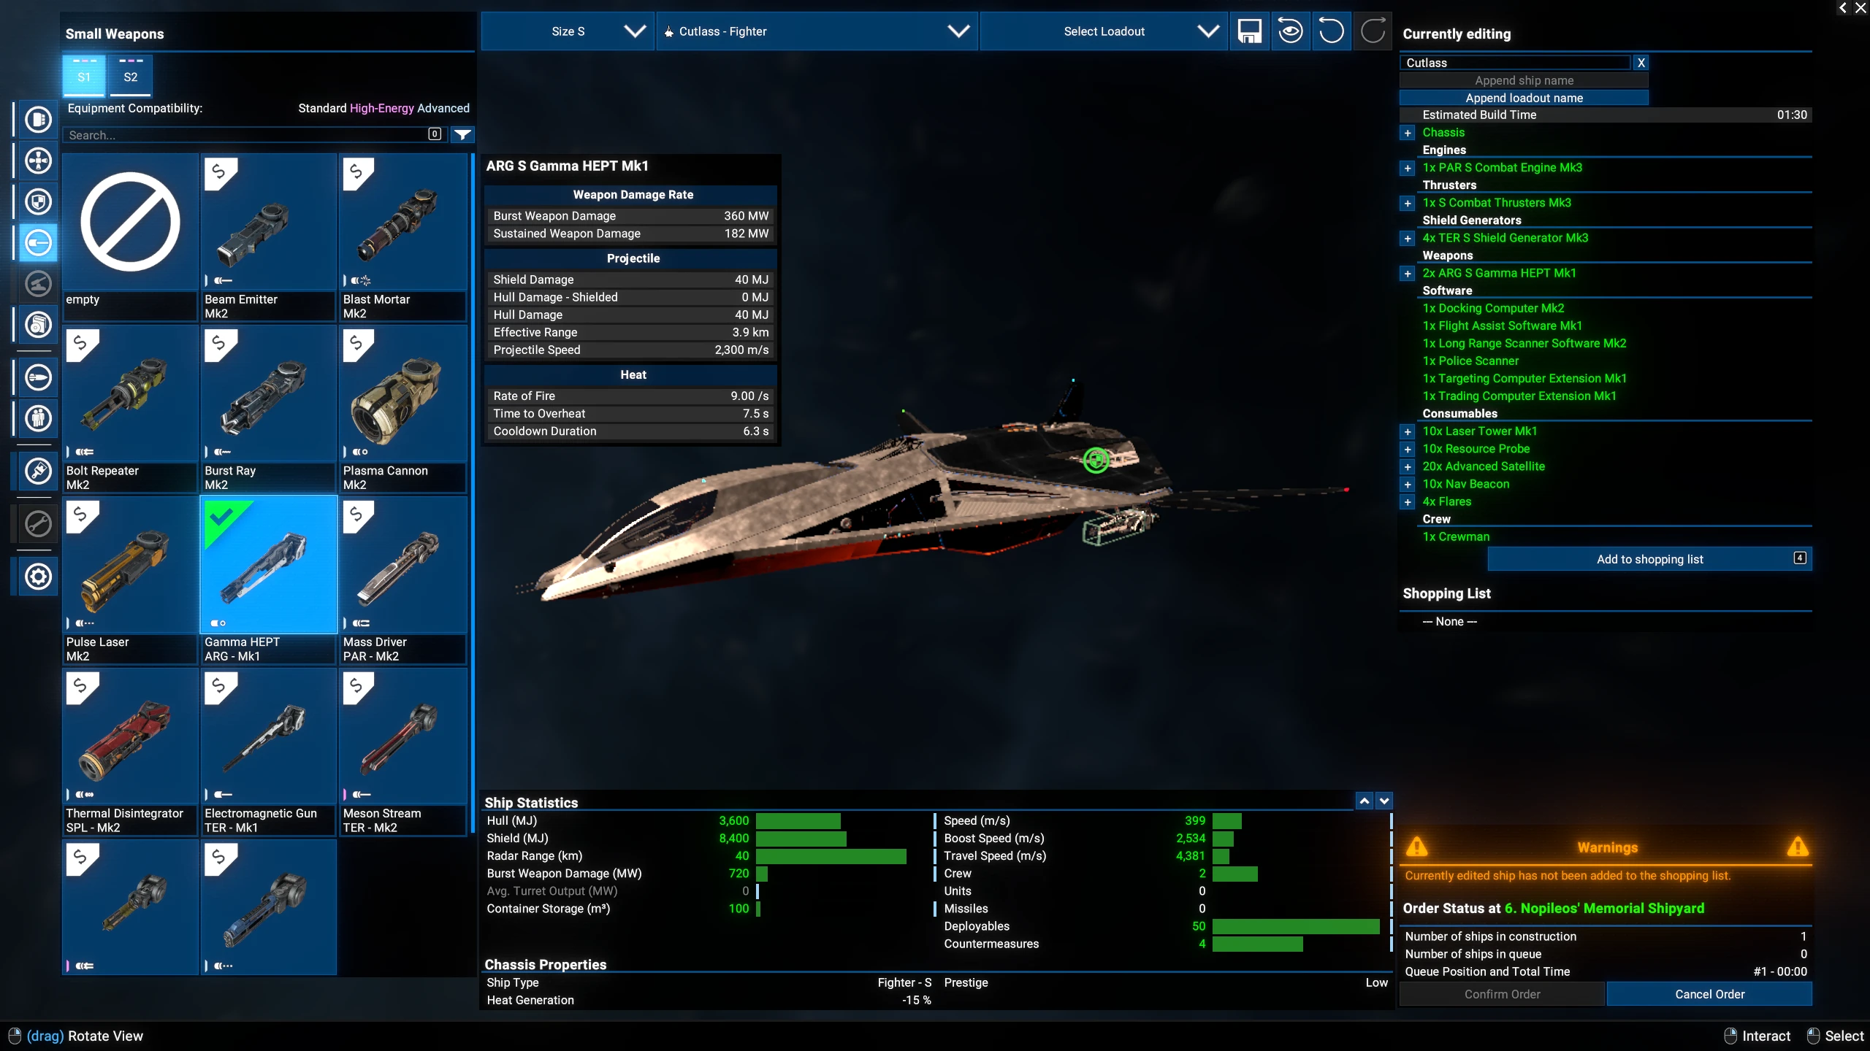
Task: Click the Confirm Order button
Action: click(1502, 994)
